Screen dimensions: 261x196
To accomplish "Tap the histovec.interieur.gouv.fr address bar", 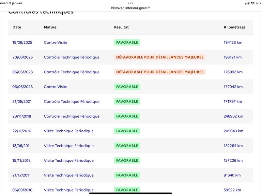I will (x=130, y=8).
